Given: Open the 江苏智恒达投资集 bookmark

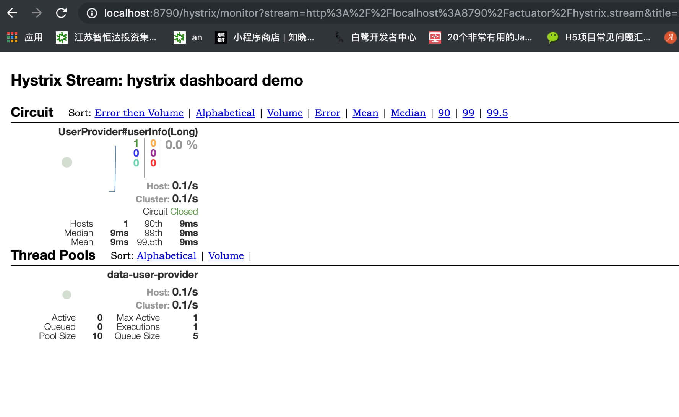Looking at the screenshot, I should 106,37.
